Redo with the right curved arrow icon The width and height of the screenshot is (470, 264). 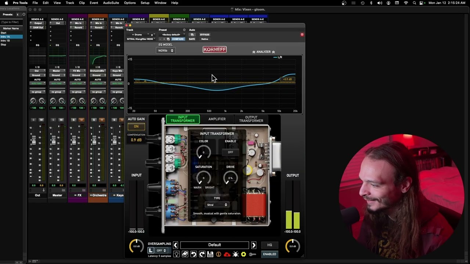point(202,254)
